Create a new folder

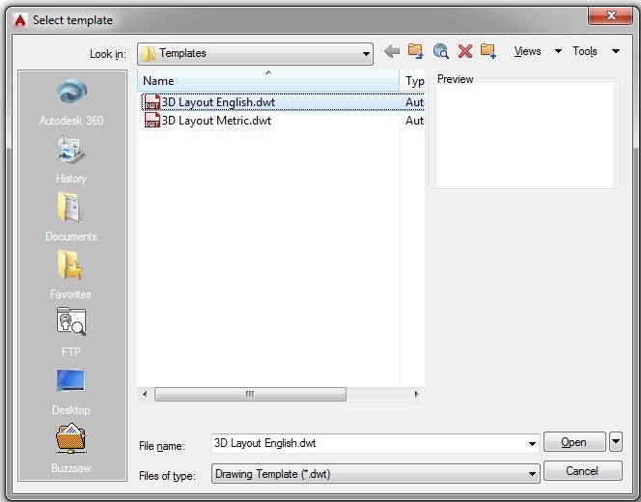point(488,51)
